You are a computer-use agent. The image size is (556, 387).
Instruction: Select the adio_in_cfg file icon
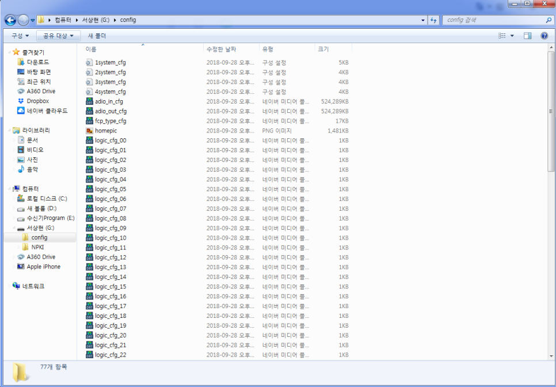[89, 101]
